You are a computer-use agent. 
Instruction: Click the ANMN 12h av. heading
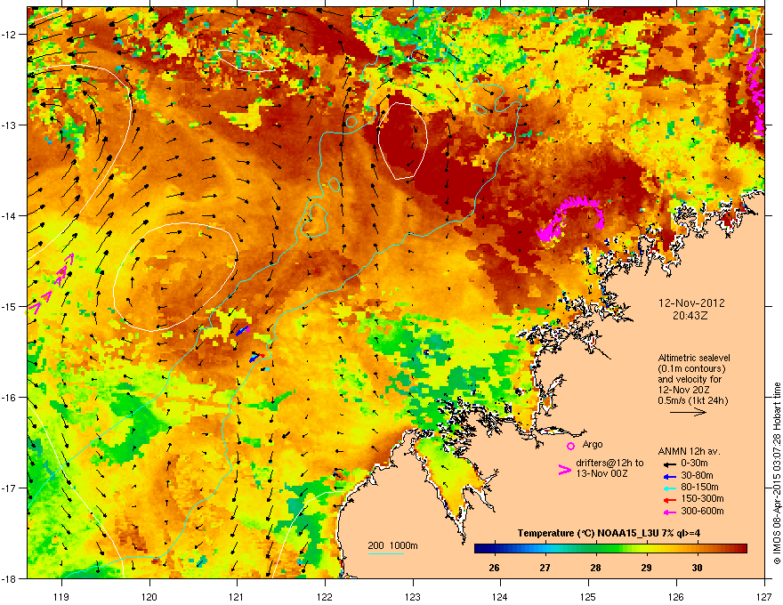pyautogui.click(x=689, y=451)
